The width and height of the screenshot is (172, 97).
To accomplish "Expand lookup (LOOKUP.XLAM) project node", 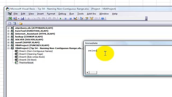I will point(8,37).
